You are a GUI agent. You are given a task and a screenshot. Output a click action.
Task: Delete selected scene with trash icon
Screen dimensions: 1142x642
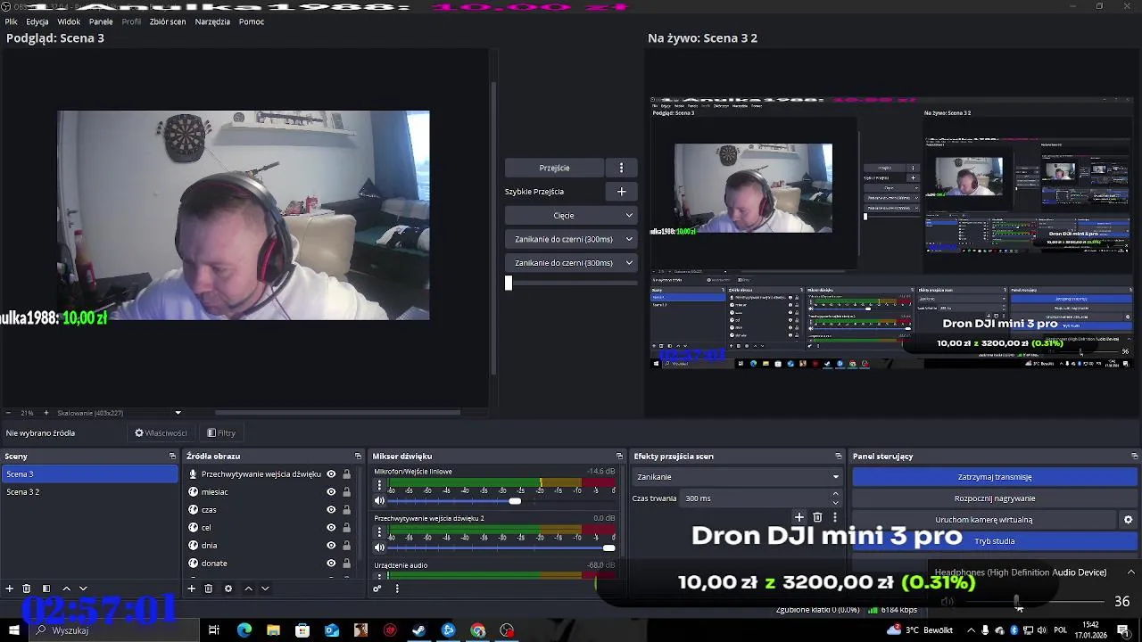[27, 588]
